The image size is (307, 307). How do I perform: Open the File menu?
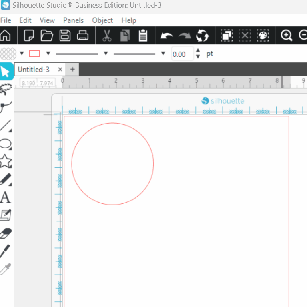pyautogui.click(x=6, y=20)
